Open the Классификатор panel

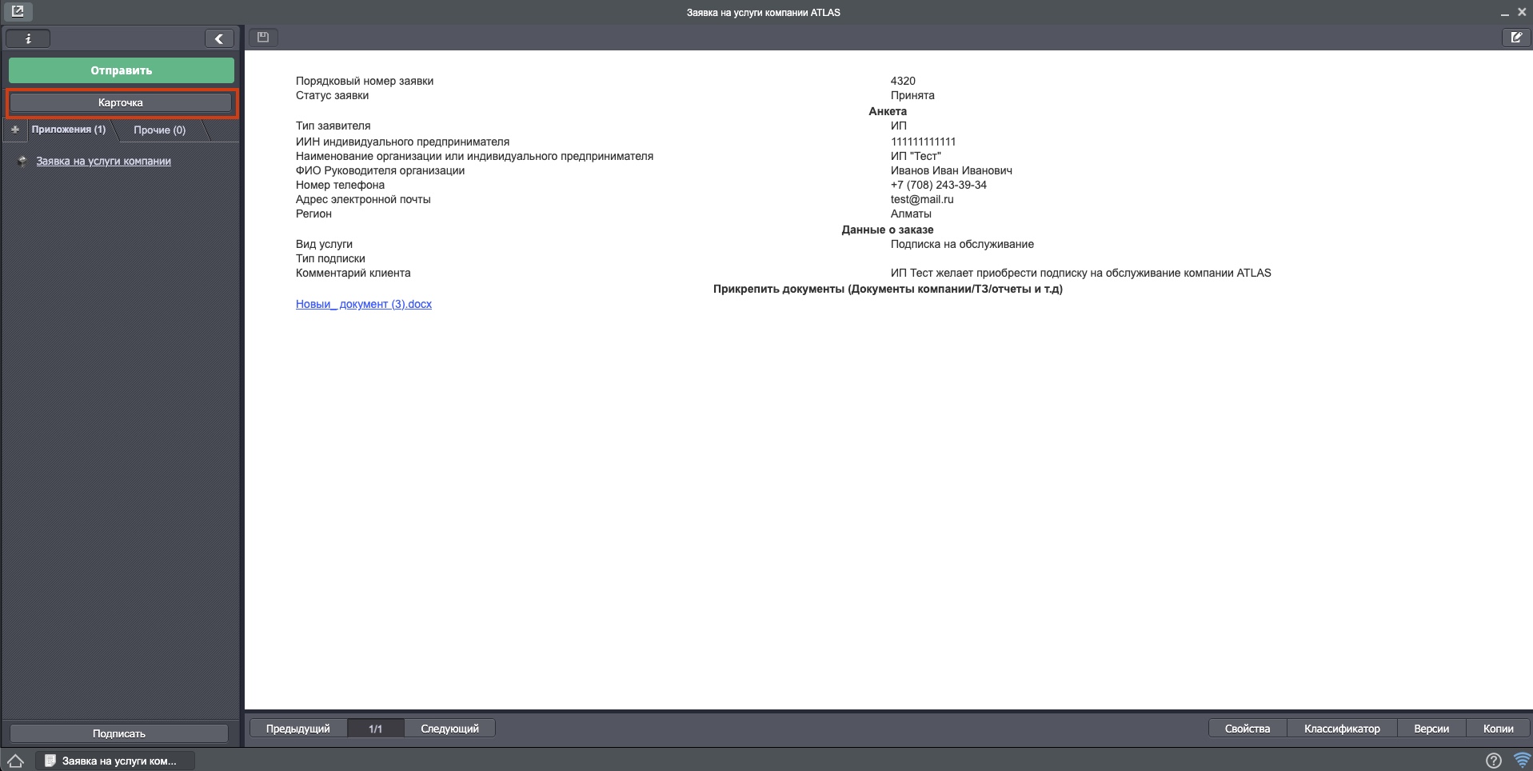tap(1341, 729)
